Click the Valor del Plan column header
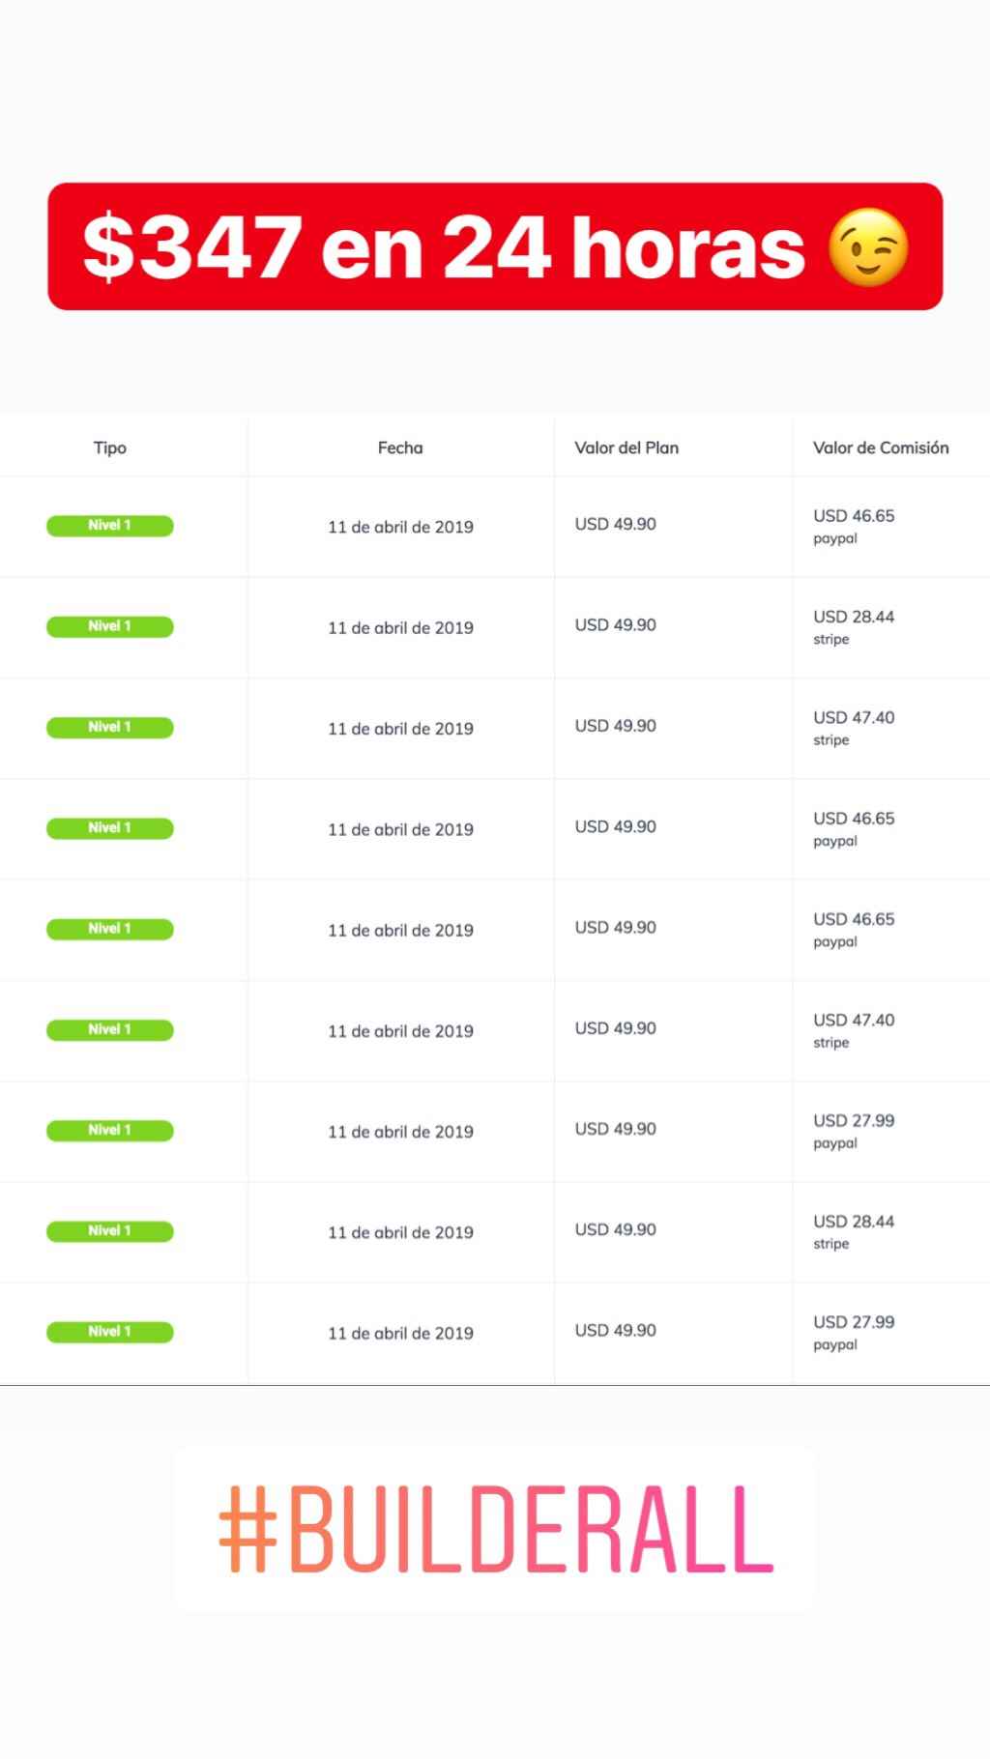The image size is (990, 1759). tap(626, 447)
